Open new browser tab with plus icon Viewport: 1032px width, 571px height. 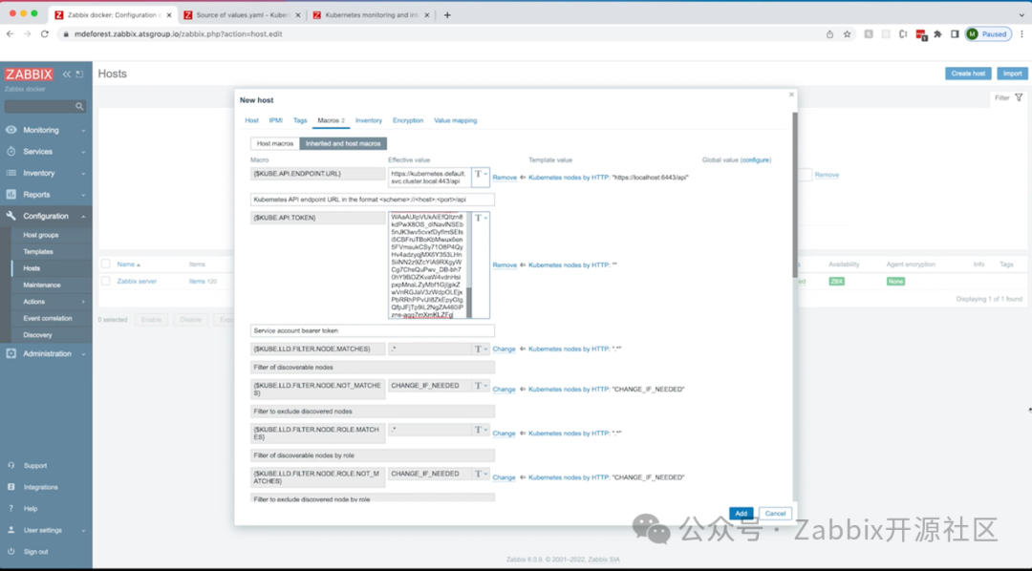point(447,14)
